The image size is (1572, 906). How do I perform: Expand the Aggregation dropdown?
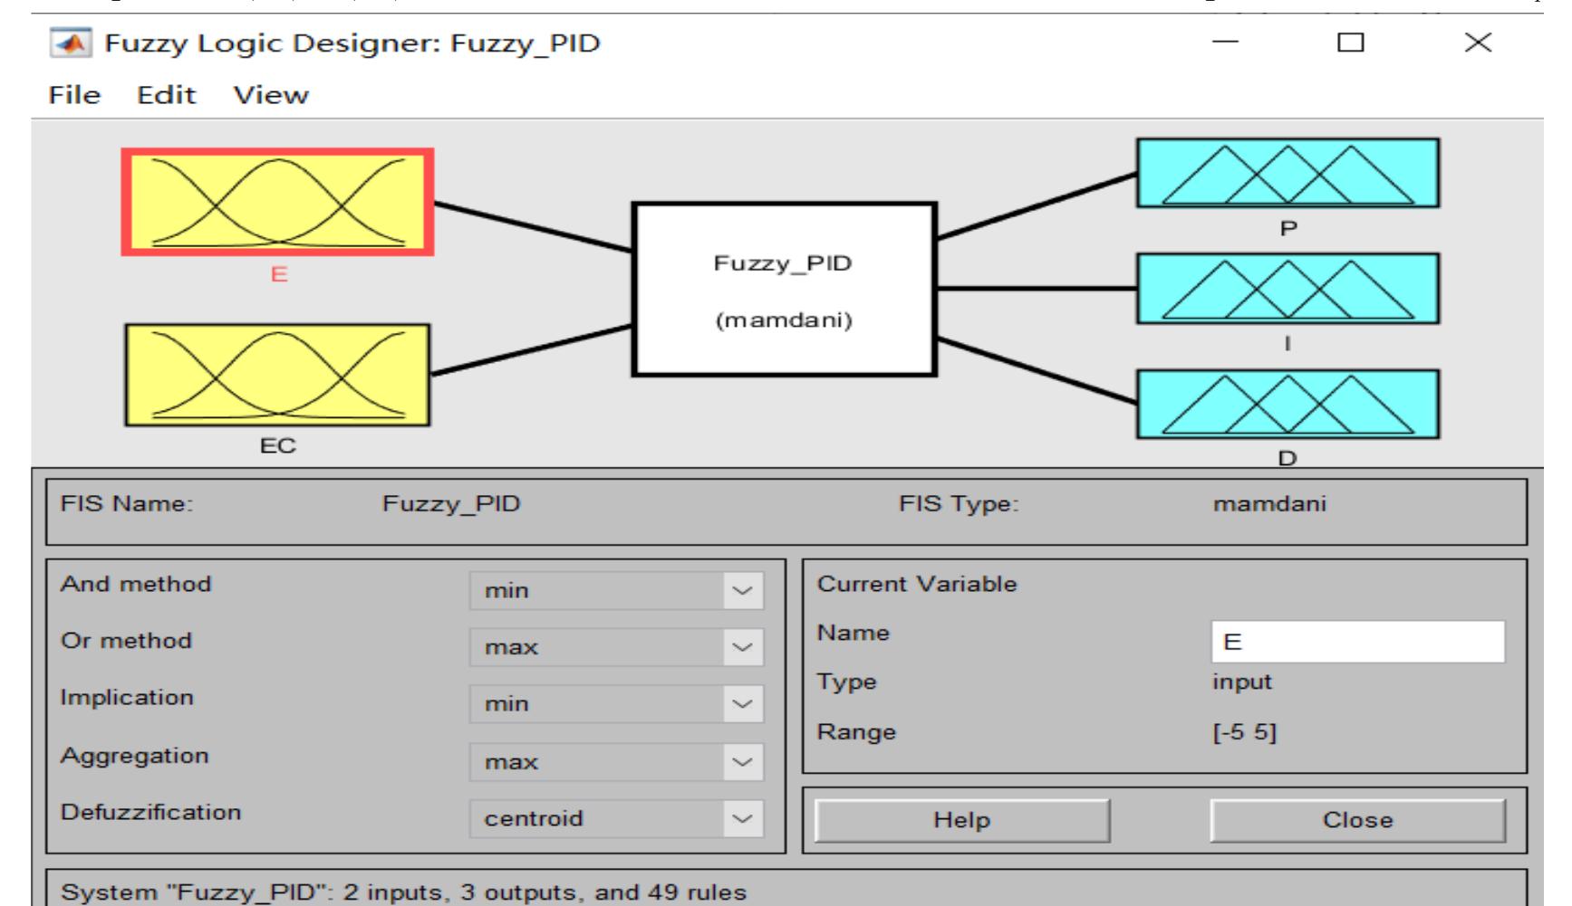[616, 762]
